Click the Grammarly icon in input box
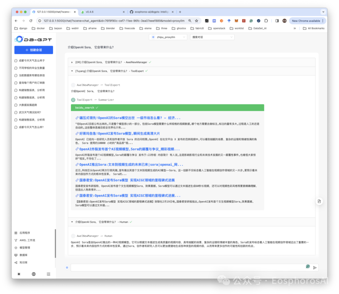Image resolution: width=339 pixels, height=294 pixels. 308,266
